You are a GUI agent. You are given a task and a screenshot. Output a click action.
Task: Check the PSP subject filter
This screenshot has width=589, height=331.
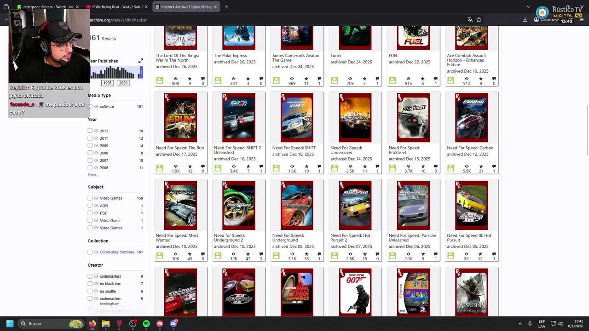tap(90, 213)
